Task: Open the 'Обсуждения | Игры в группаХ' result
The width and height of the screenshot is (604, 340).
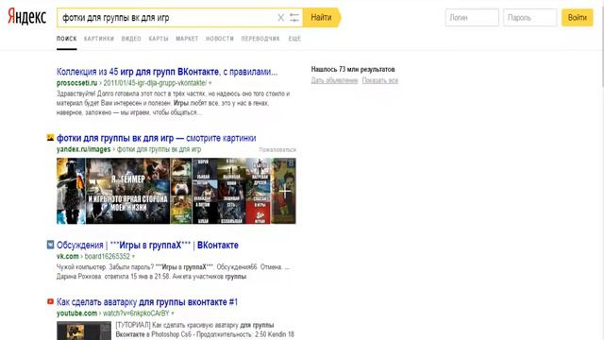Action: (147, 246)
